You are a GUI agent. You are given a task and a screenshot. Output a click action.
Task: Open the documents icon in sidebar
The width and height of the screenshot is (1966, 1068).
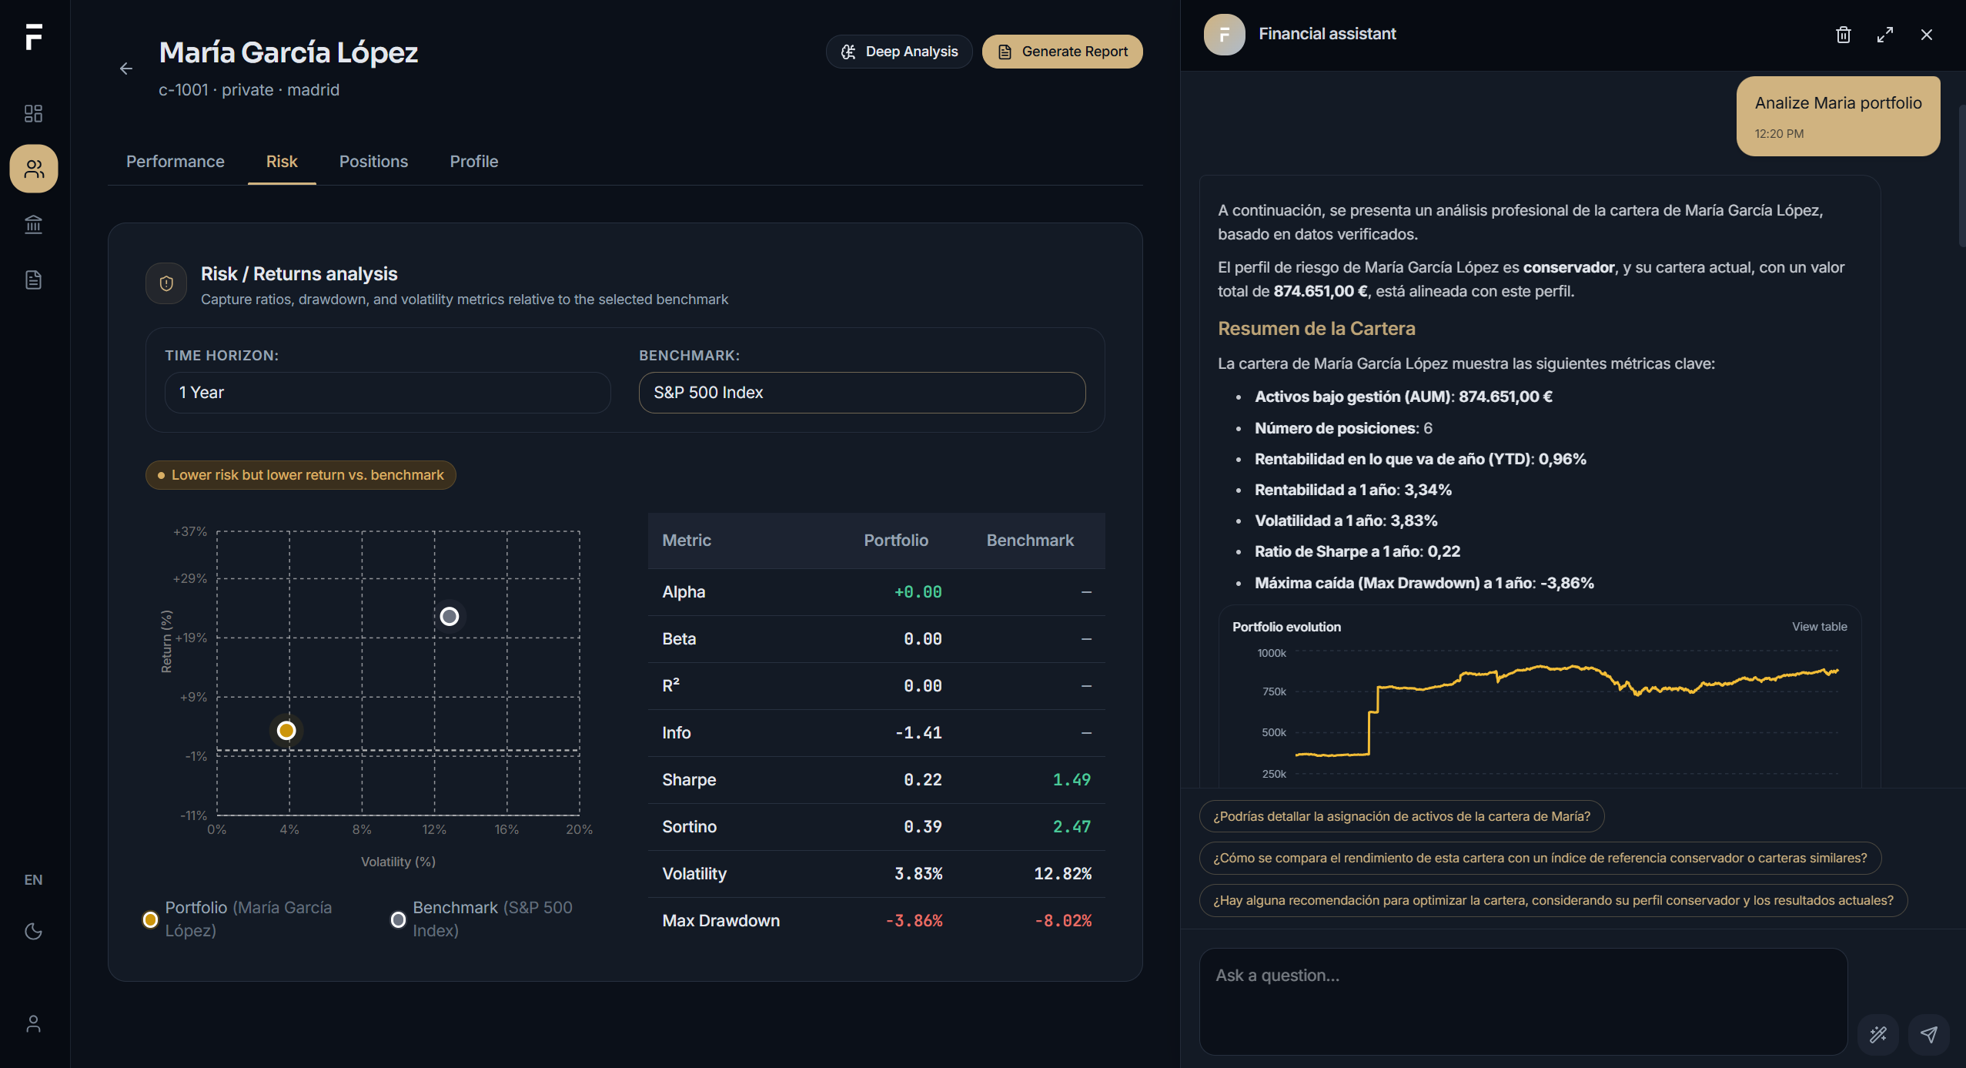point(33,280)
